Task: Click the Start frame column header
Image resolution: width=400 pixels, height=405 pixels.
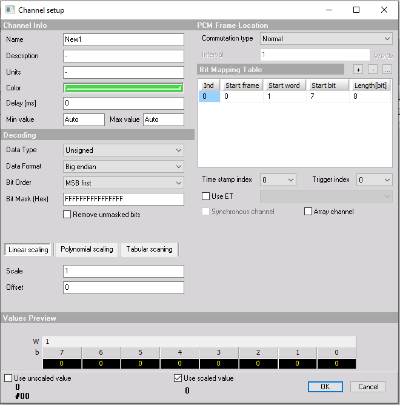Action: click(242, 85)
